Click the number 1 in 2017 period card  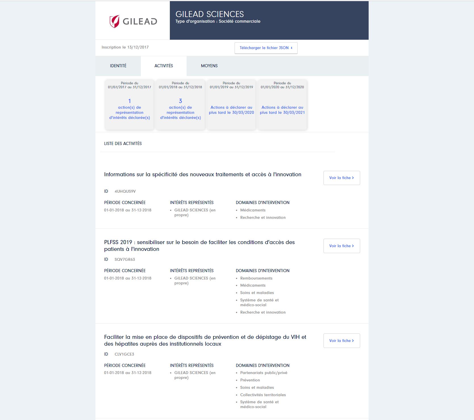[x=130, y=101]
